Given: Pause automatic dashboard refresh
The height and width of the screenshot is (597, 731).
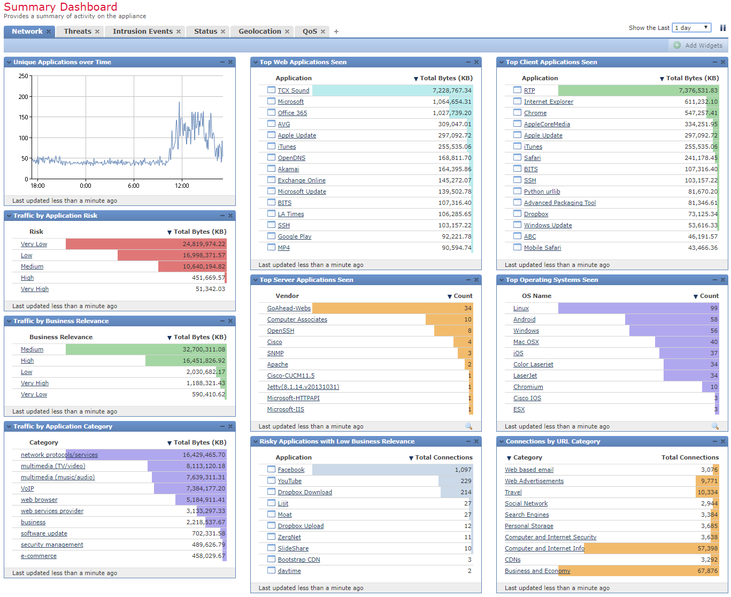Looking at the screenshot, I should [x=723, y=27].
